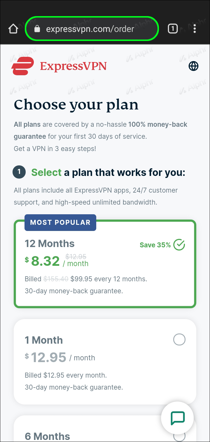Click the Choose your plan heading
Viewport: 210px width, 442px height.
click(x=76, y=105)
